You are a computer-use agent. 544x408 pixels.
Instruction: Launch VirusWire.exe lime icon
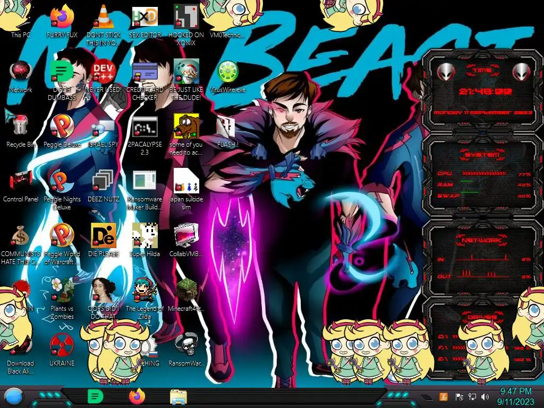227,76
